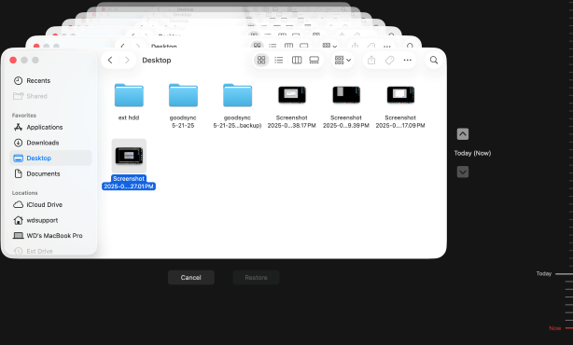Select WD's MacBook Pro in sidebar
This screenshot has height=345, width=573.
(50, 236)
